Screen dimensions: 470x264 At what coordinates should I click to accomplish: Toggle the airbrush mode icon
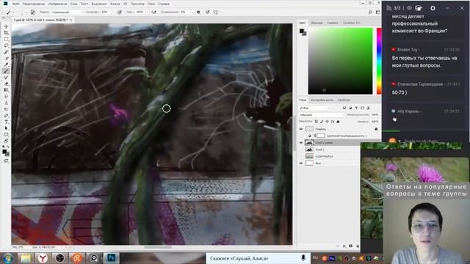pos(154,12)
